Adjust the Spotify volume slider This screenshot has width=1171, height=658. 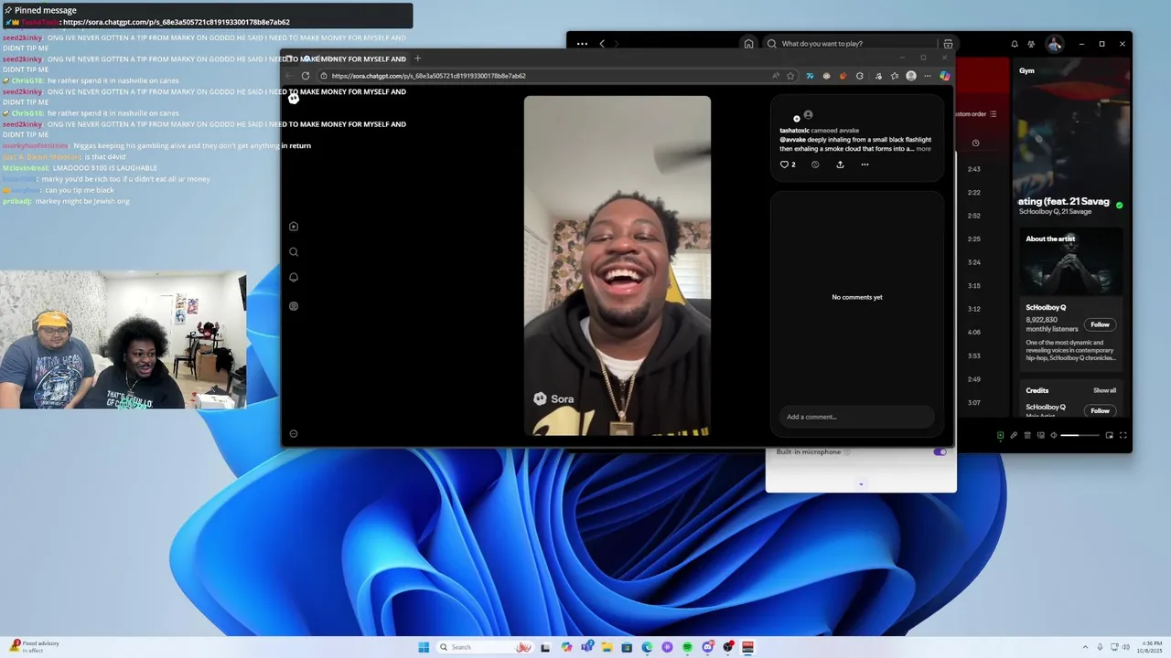tap(1080, 435)
